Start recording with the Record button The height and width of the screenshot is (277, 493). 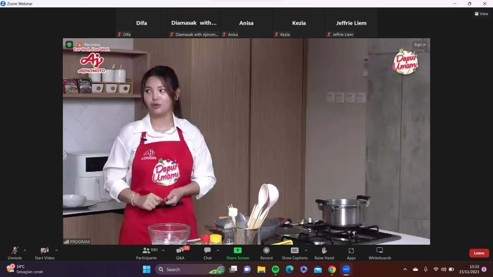(x=267, y=253)
